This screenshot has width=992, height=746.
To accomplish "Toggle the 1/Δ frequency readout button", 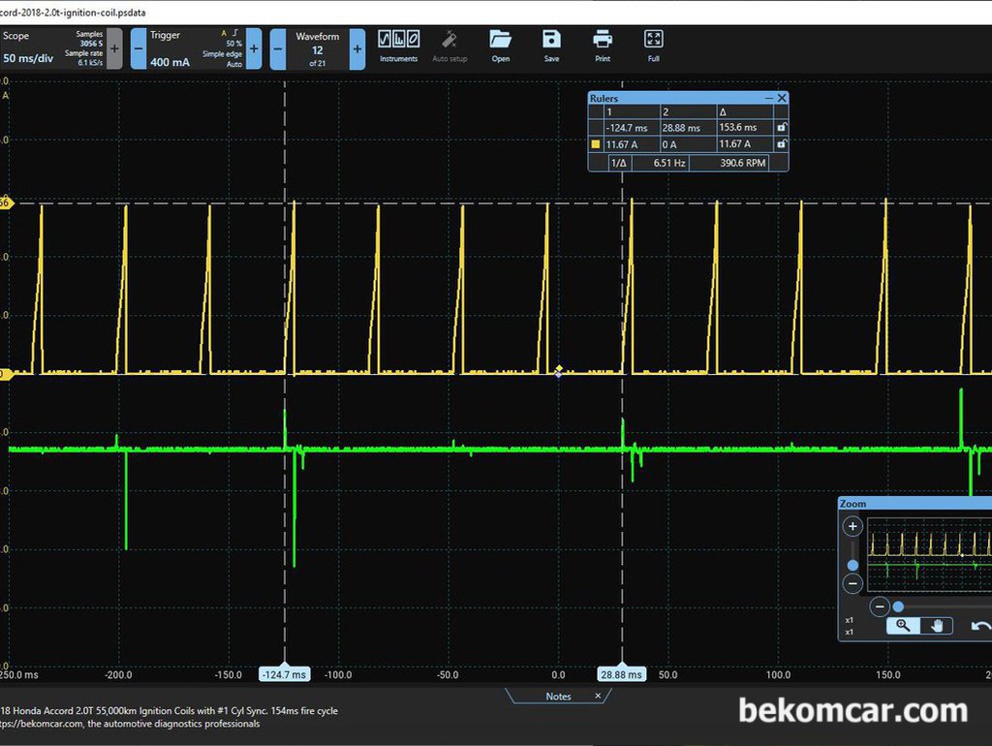I will click(619, 163).
